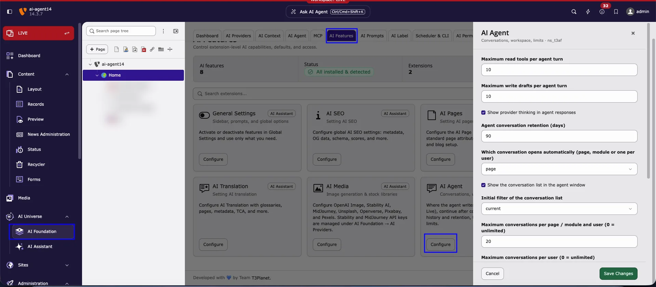Open the global search magnifier icon
Image resolution: width=656 pixels, height=287 pixels.
pos(574,12)
